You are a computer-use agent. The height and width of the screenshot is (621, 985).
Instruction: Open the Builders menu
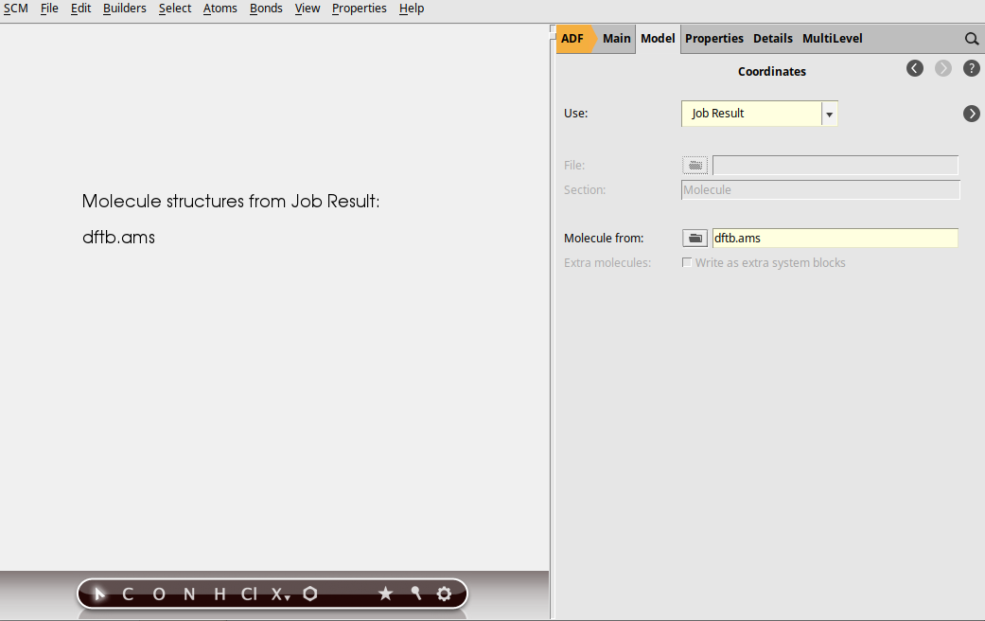coord(124,9)
